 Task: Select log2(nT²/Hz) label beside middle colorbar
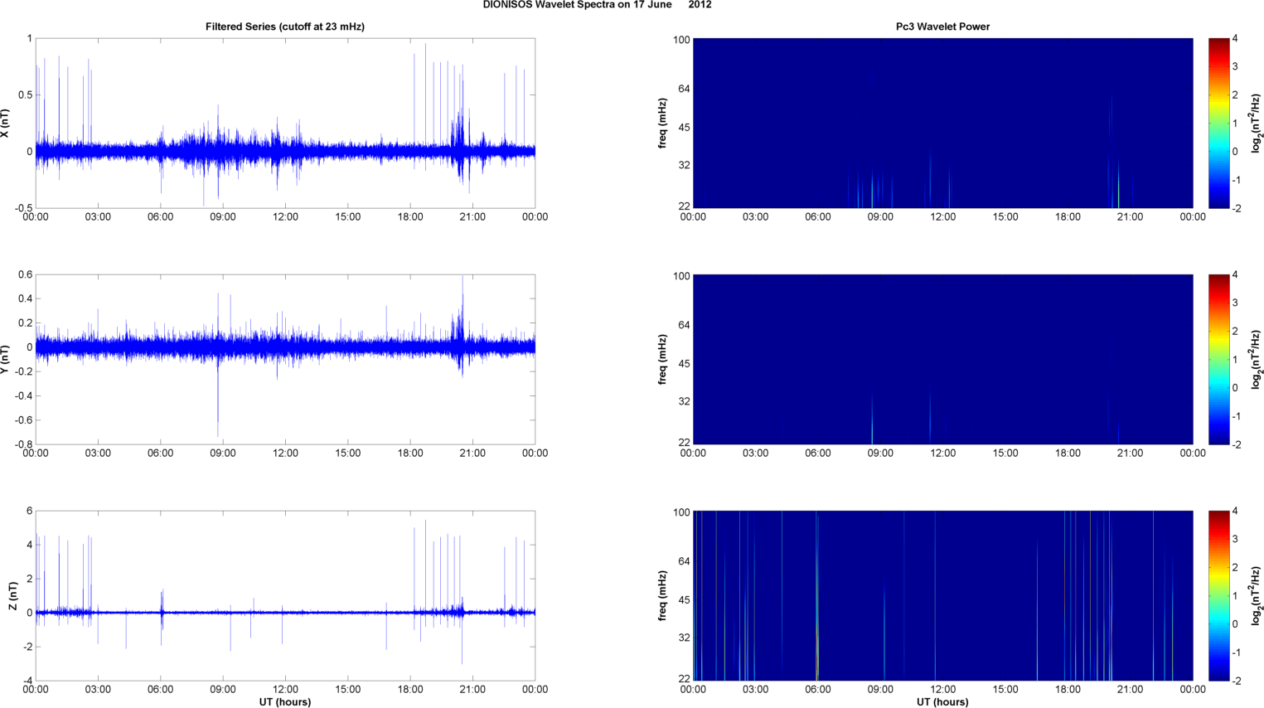coord(1257,359)
